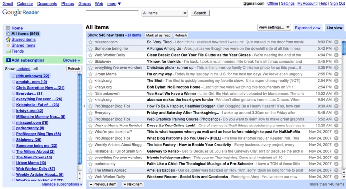Click the arrow icon on the 'Dress Up Your Online Look!' row
This screenshot has height=189, width=346.
336,126
